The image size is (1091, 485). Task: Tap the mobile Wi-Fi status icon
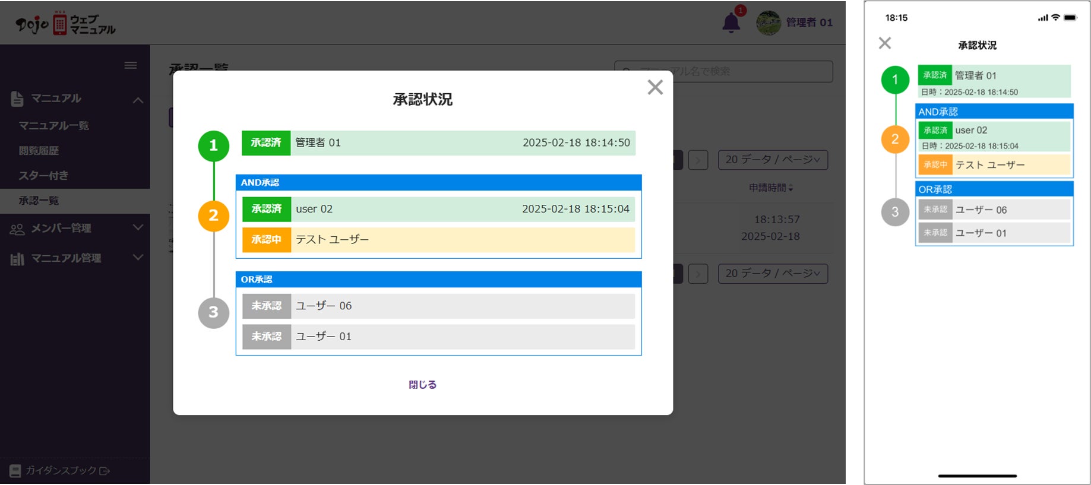(1055, 17)
